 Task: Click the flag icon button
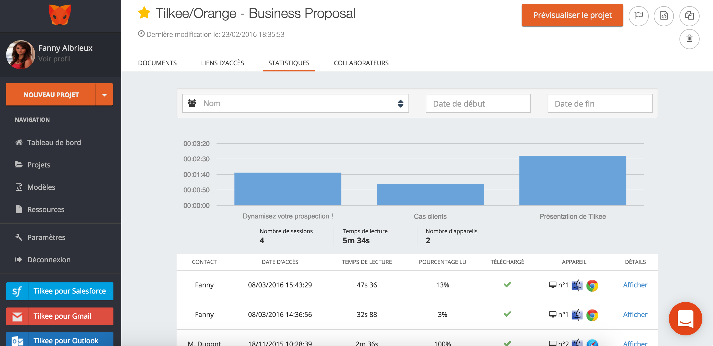tap(639, 16)
